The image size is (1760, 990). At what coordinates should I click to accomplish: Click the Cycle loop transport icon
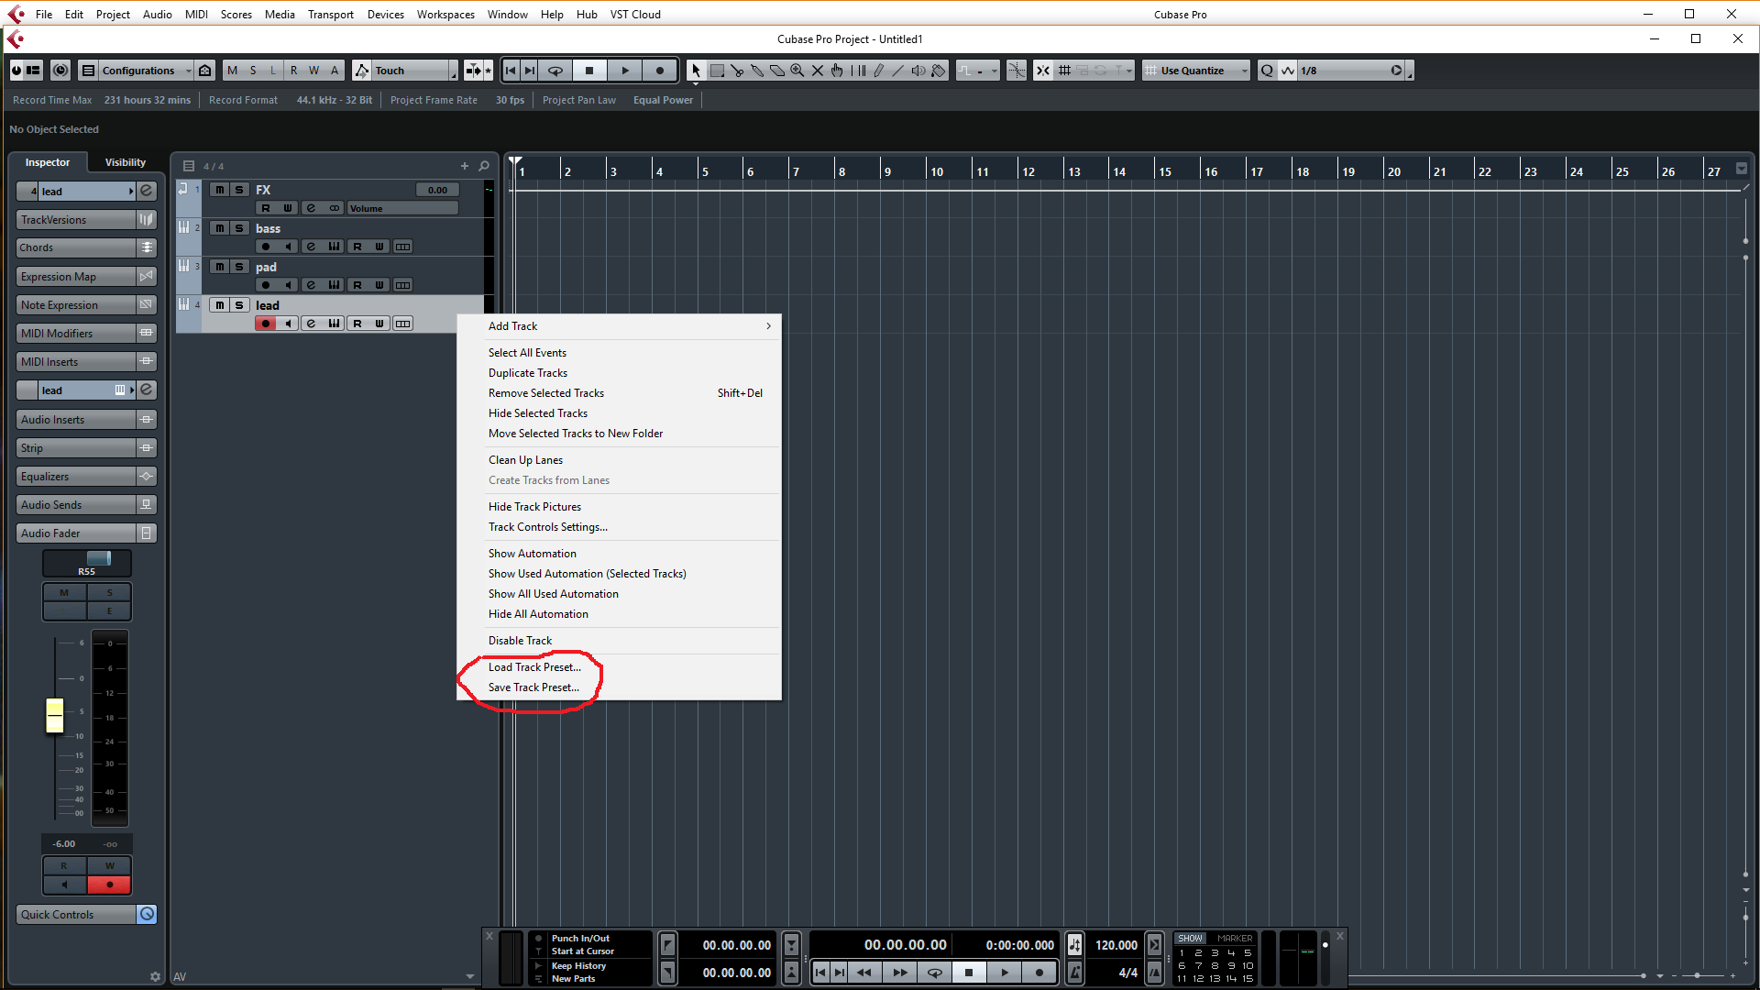pos(555,71)
